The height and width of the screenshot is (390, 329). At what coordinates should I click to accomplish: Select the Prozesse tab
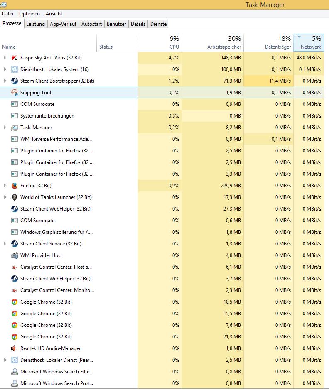tap(12, 23)
